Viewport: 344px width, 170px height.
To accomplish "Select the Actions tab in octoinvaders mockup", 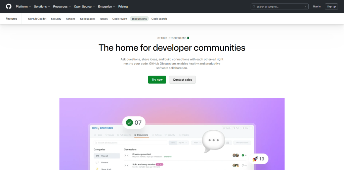I will (x=157, y=135).
